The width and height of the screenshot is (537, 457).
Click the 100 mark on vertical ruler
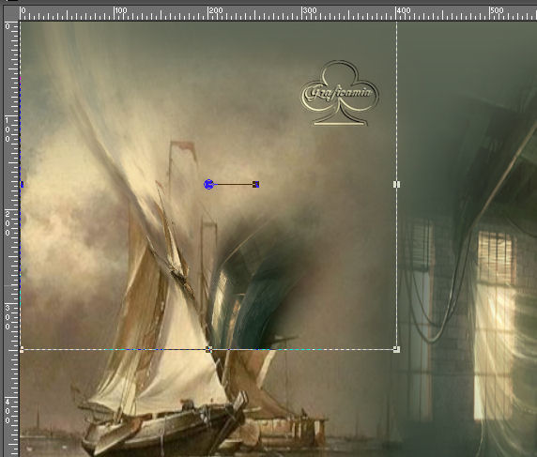point(8,129)
